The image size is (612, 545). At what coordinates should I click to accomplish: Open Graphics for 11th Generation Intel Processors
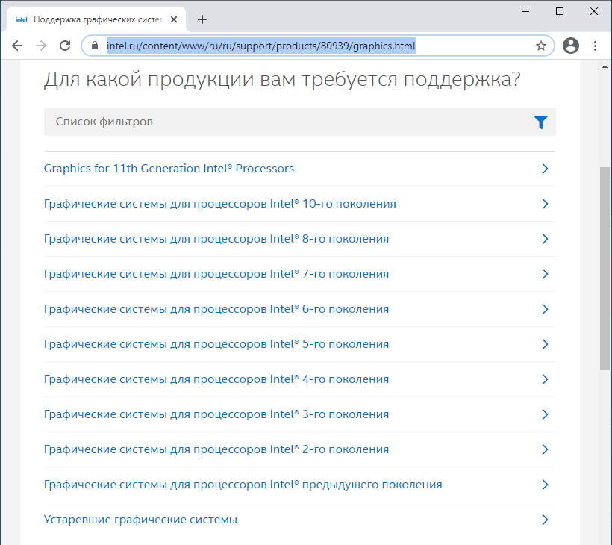169,169
